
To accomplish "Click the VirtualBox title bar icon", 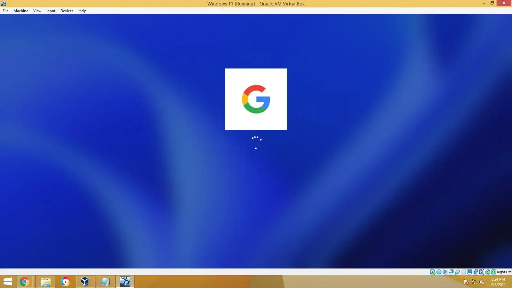I will coord(3,4).
